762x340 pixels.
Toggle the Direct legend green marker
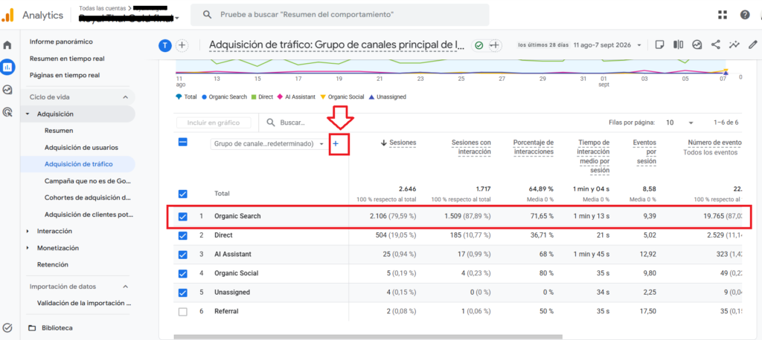[x=254, y=97]
